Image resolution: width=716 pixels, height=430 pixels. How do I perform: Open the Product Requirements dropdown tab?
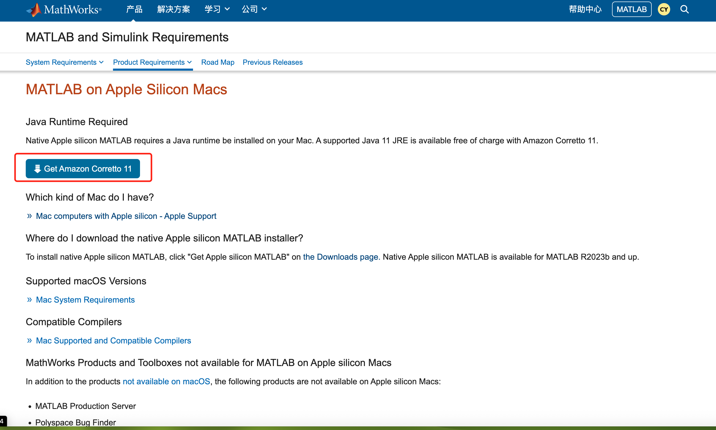pos(152,62)
